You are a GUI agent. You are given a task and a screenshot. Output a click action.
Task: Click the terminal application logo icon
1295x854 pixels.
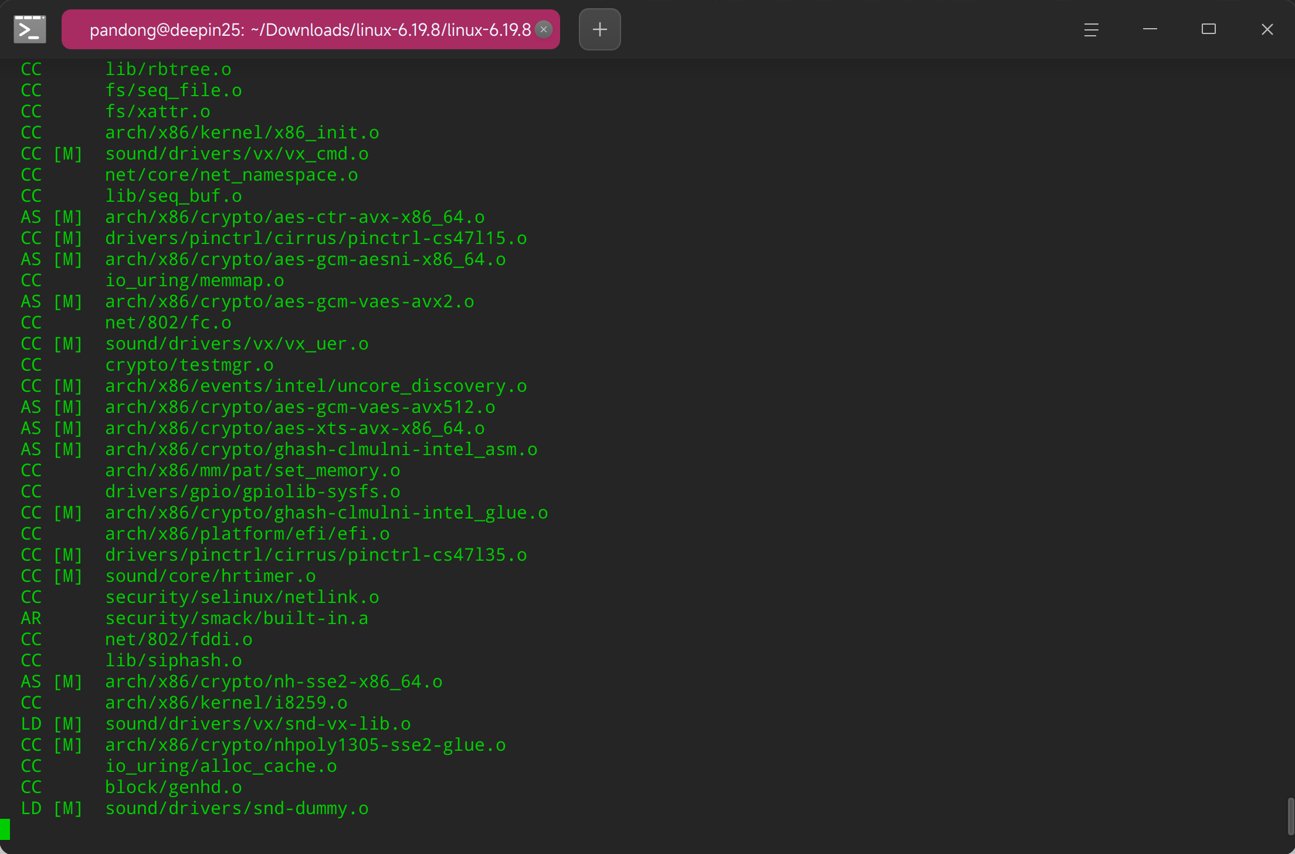29,29
